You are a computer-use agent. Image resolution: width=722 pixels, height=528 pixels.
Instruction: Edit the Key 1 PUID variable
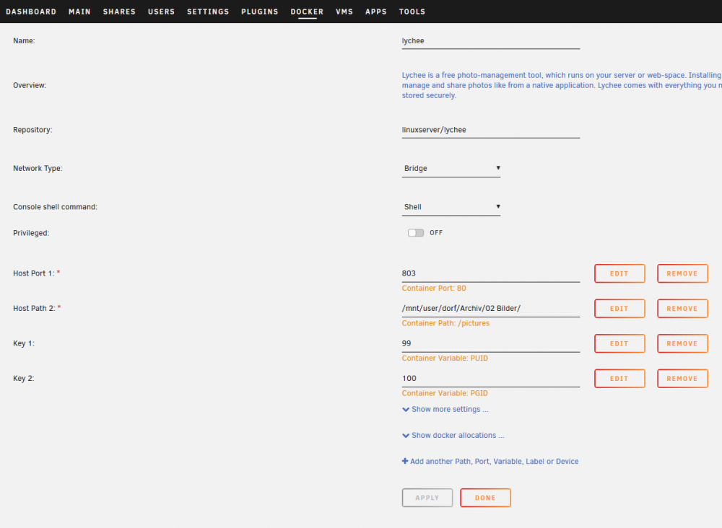point(619,343)
